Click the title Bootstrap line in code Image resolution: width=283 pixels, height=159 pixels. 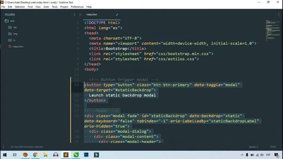point(118,49)
